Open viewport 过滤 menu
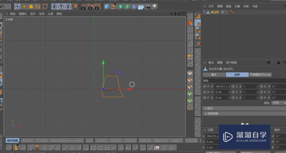This screenshot has height=153, width=286. (51, 14)
